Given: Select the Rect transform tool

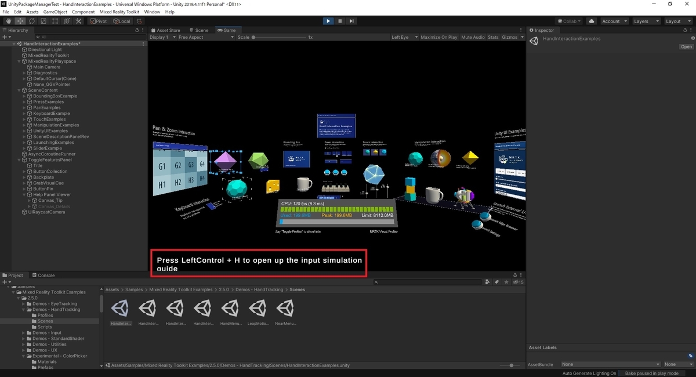Looking at the screenshot, I should [55, 21].
